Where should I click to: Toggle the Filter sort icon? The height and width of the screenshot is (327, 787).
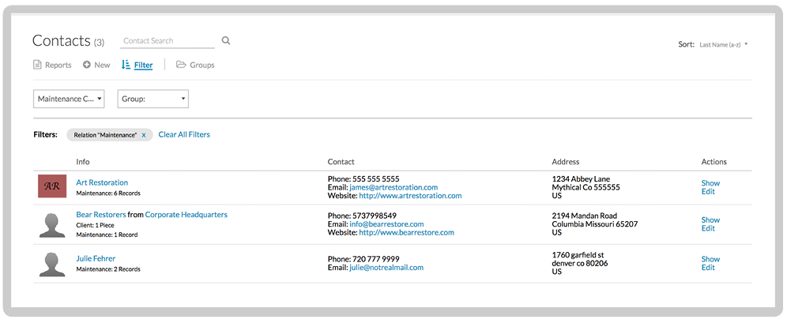pos(126,65)
